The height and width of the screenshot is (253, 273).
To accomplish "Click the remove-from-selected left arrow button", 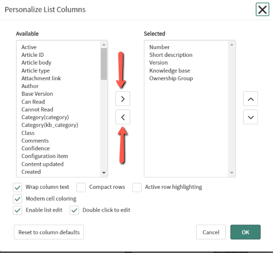I will coord(123,117).
